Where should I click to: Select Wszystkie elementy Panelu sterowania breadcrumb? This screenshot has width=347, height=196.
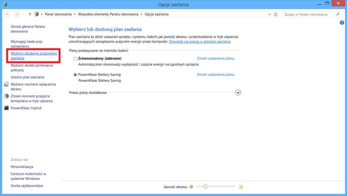tap(108, 14)
